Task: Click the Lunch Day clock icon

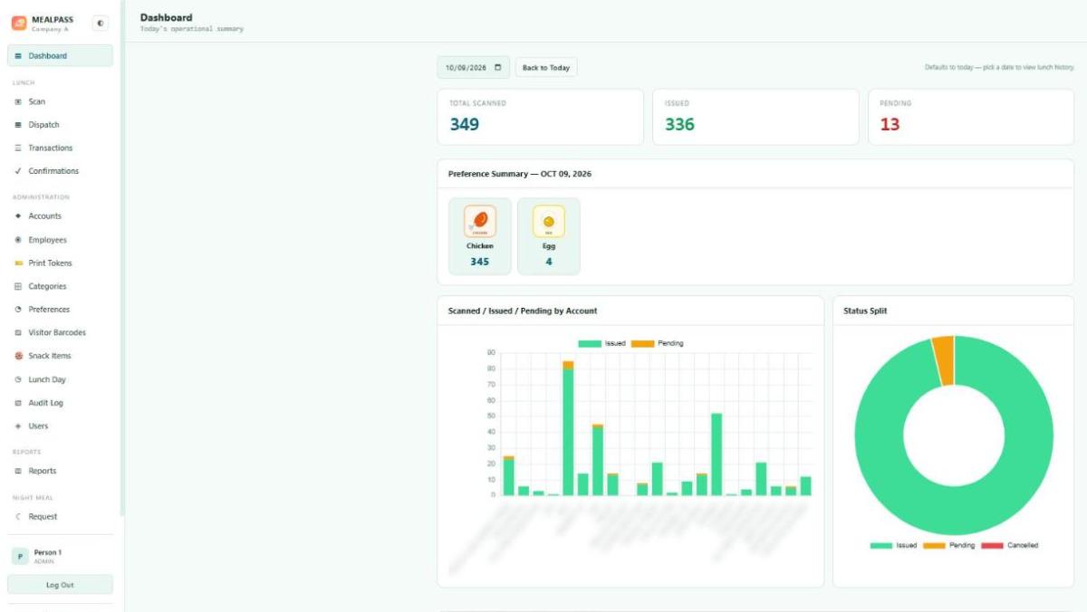Action: click(18, 380)
